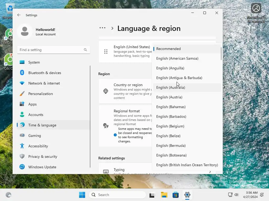Screen dimensions: 269x201
Task: Choose English (Belize) from list
Action: click(x=187, y=136)
